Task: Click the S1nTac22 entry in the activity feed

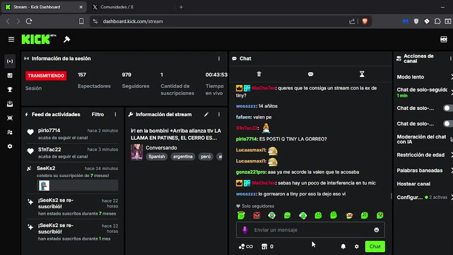Action: 73,153
